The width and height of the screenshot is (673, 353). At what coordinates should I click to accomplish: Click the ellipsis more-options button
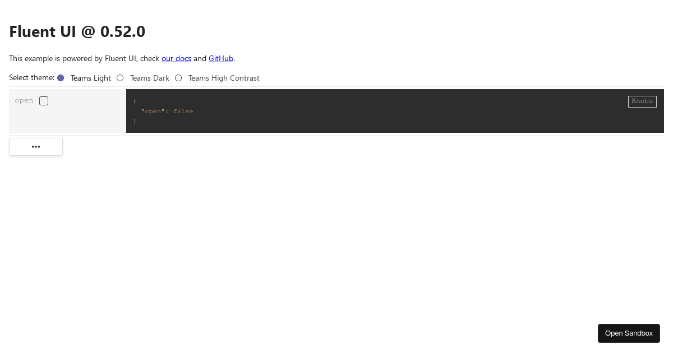pos(36,147)
